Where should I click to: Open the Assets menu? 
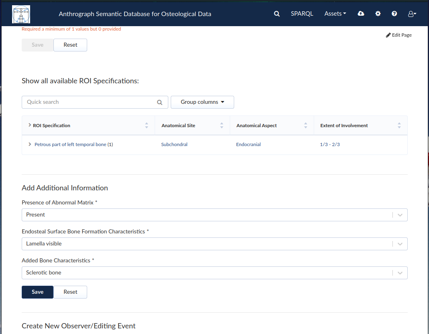tap(335, 14)
